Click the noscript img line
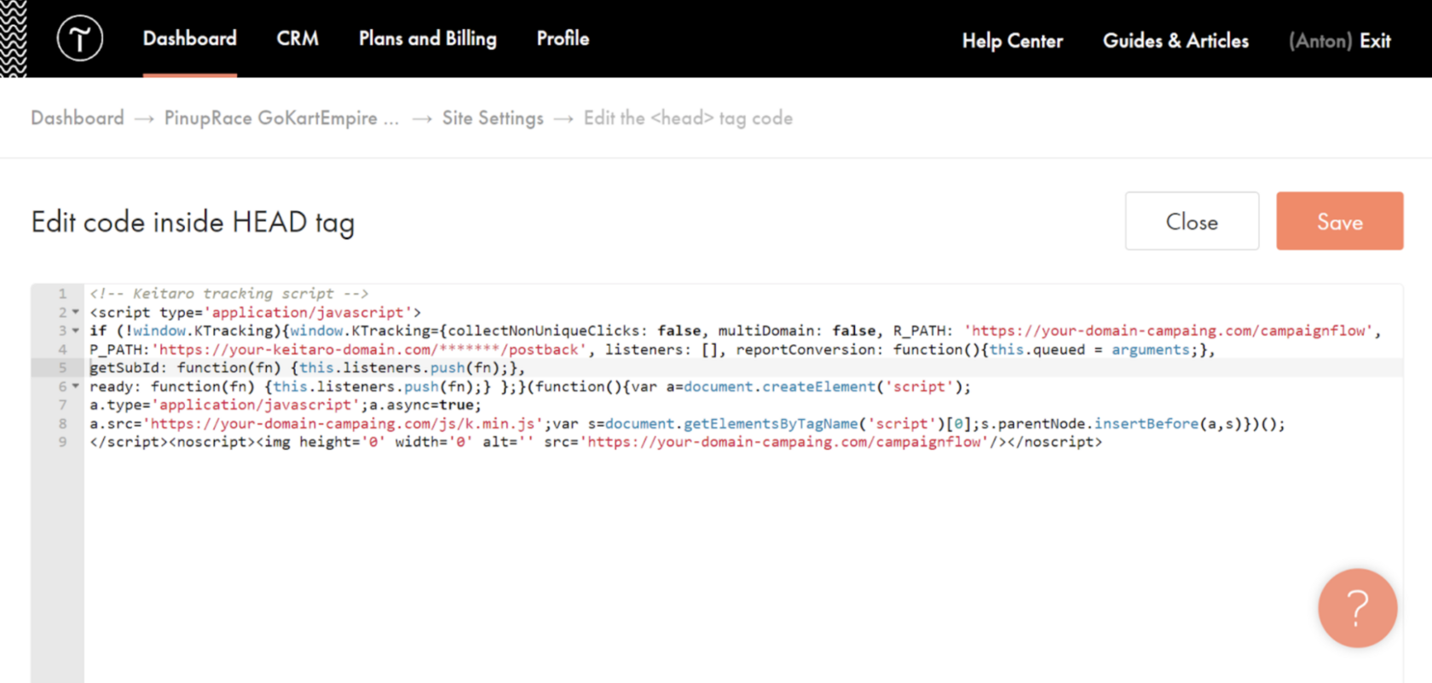The width and height of the screenshot is (1432, 683). pyautogui.click(x=596, y=442)
